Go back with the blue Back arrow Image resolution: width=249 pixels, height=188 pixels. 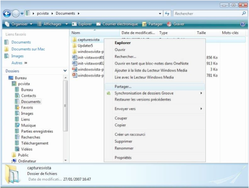(x=7, y=14)
